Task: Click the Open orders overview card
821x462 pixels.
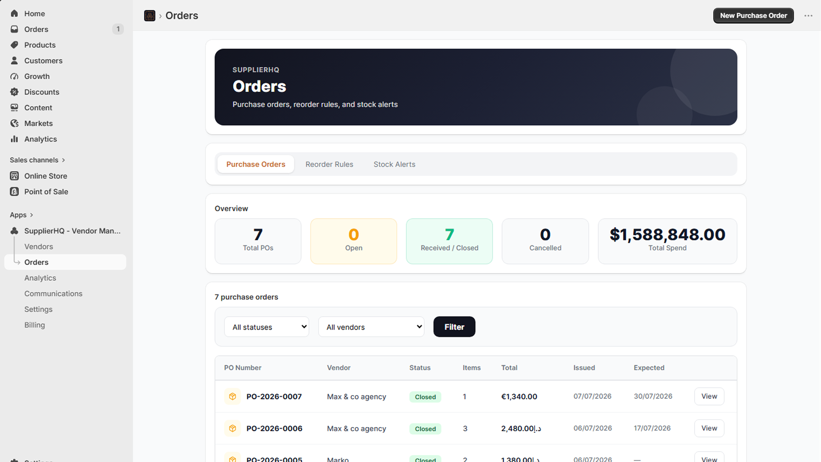Action: (354, 241)
